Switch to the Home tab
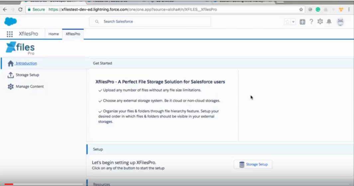Viewport: 354px width, 186px height. pyautogui.click(x=54, y=34)
